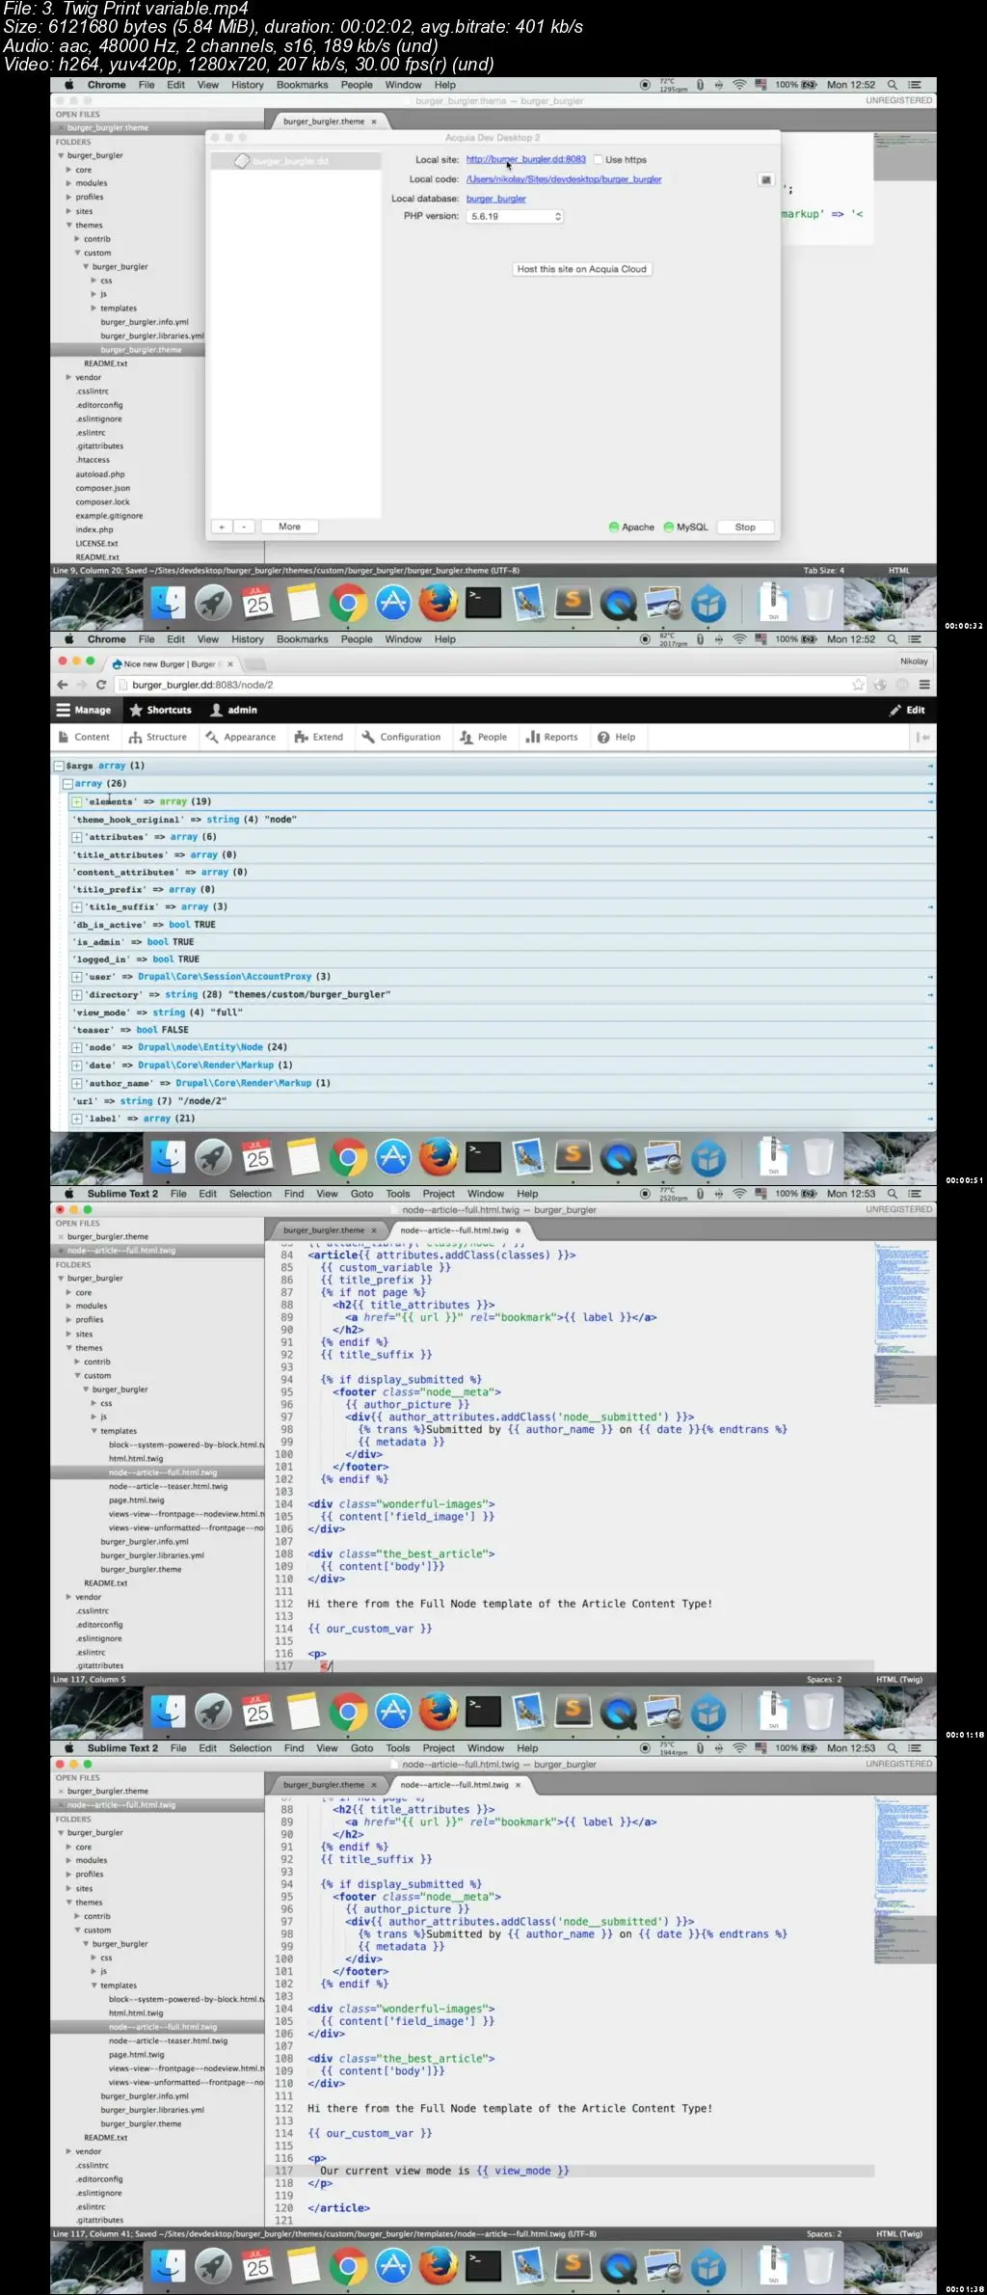Reload the burger_burgler.dd page in Chrome
This screenshot has height=2295, width=987.
point(101,685)
